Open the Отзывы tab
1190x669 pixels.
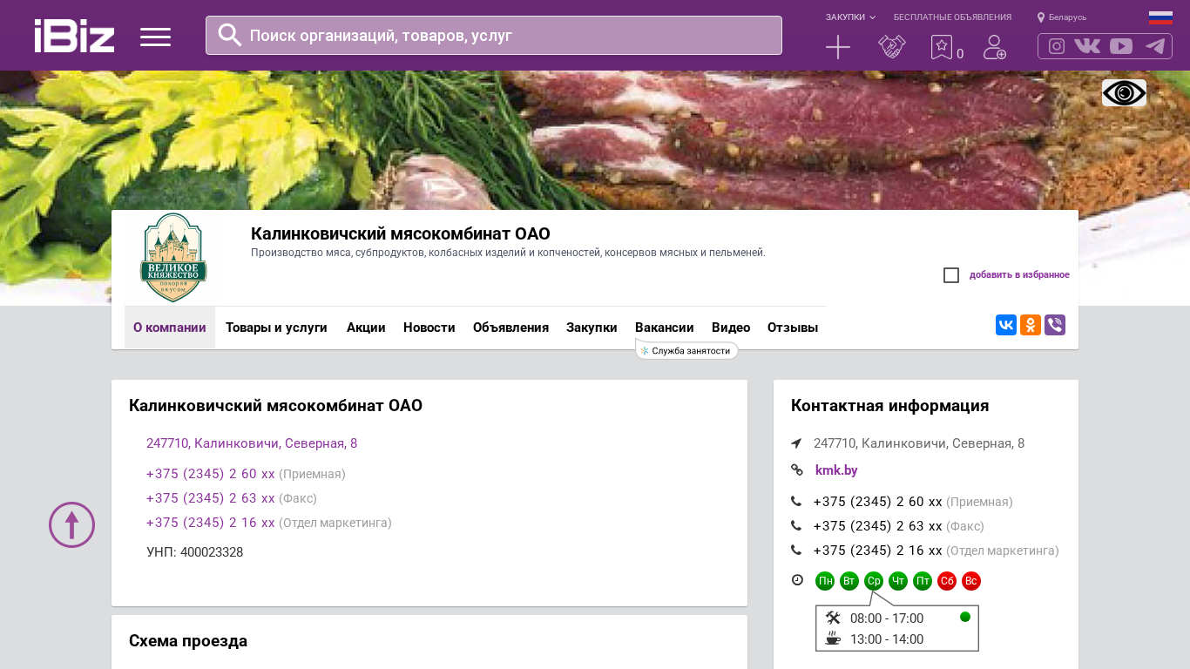tap(793, 328)
